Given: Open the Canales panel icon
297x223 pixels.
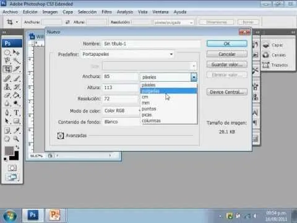Looking at the screenshot, I should click(266, 55).
